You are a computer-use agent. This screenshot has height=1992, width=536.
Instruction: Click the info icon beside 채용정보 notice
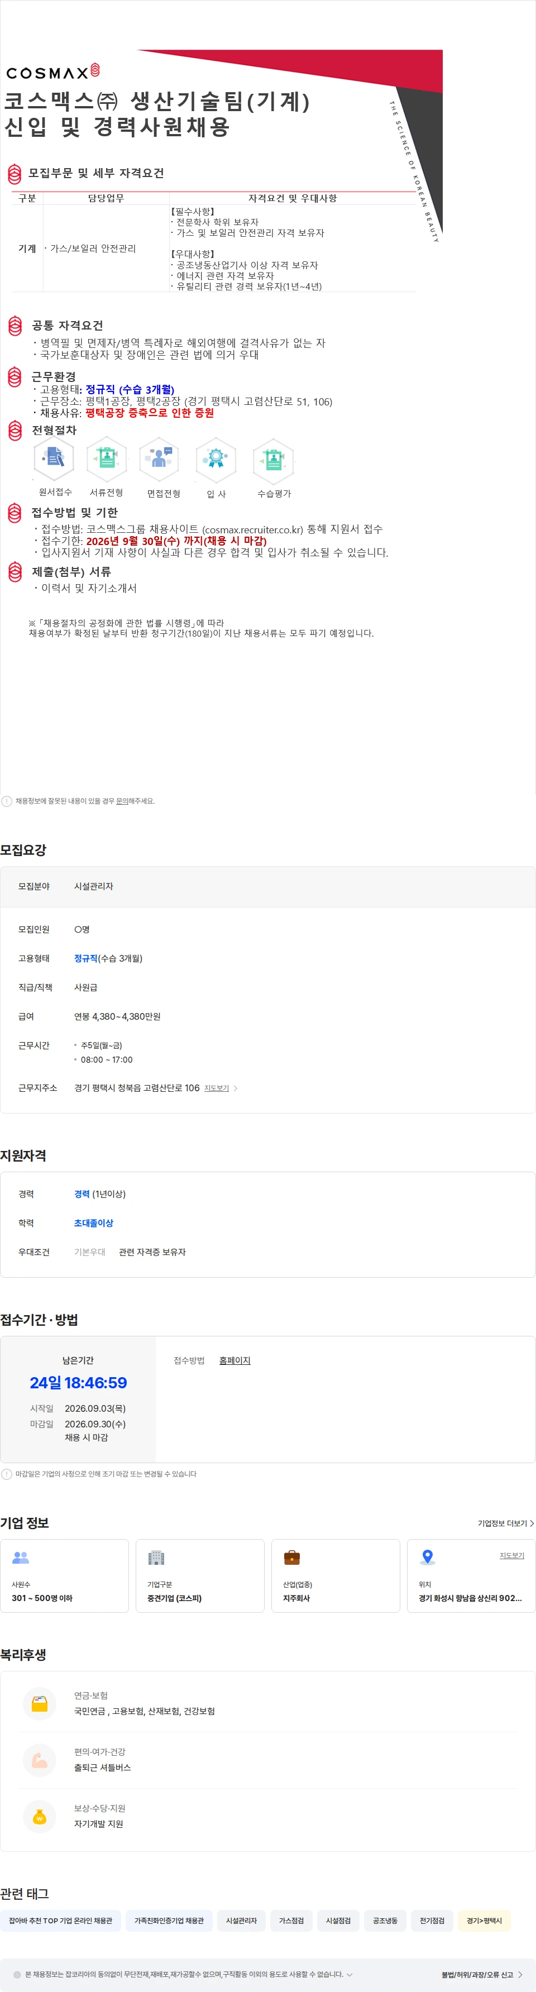coord(7,801)
